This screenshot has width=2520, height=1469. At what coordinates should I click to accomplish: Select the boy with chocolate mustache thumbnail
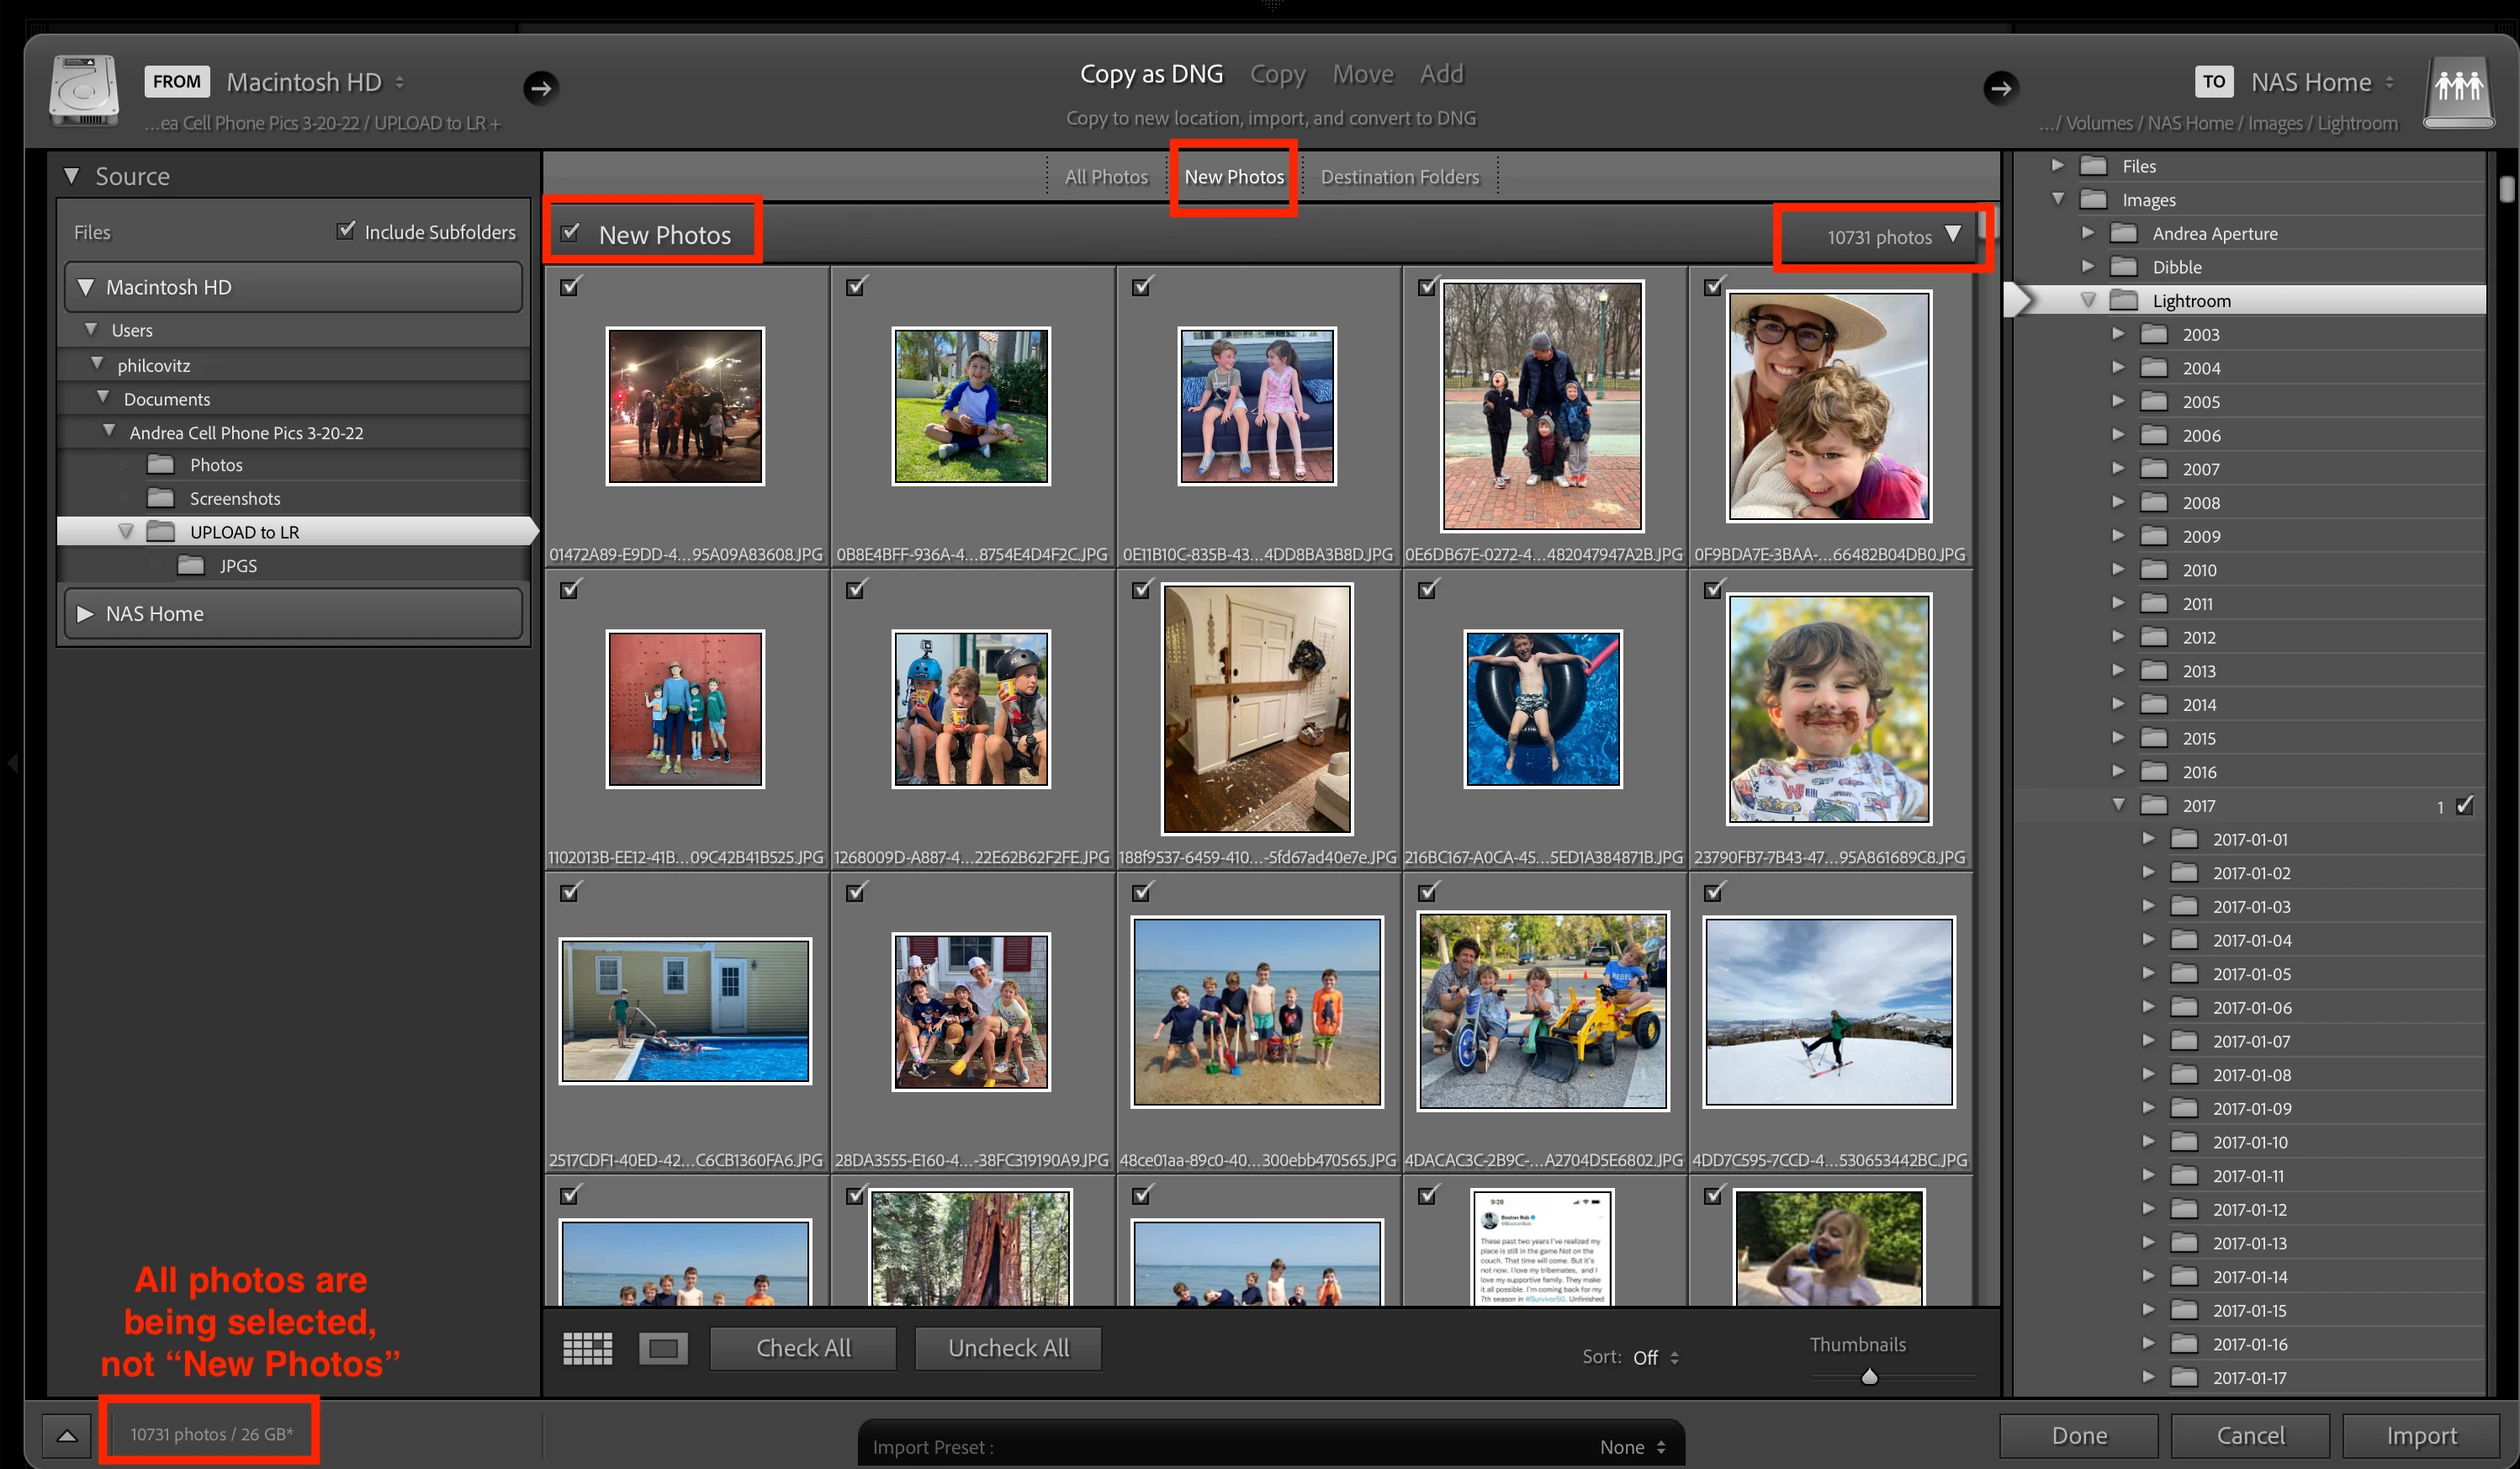tap(1827, 709)
